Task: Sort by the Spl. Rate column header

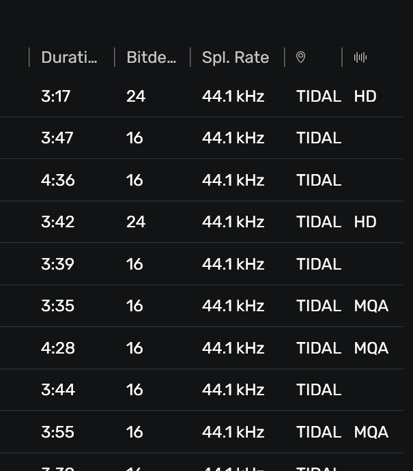Action: tap(236, 57)
